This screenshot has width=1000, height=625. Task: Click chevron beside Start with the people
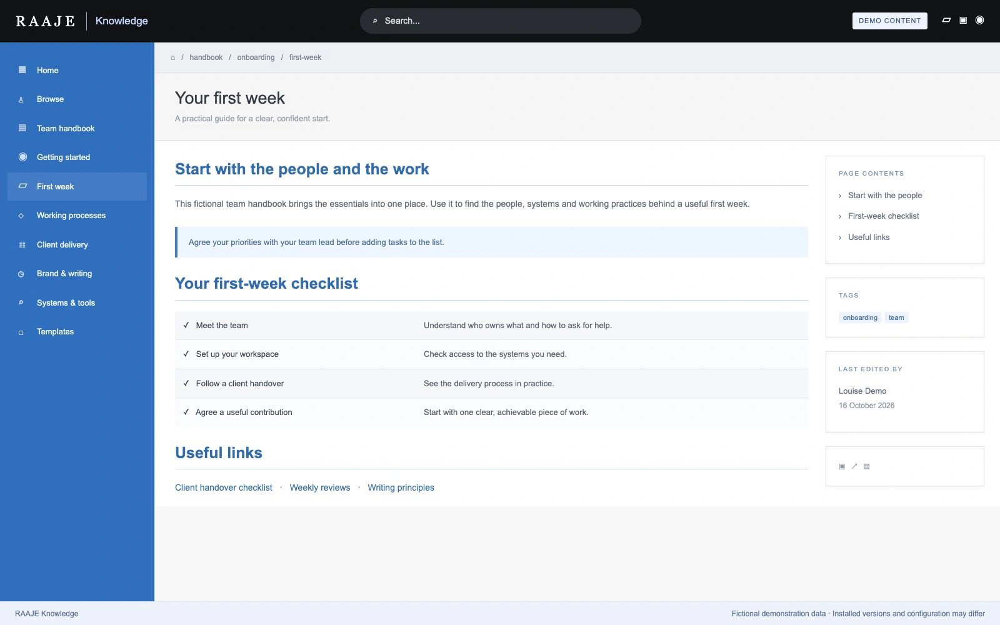tap(840, 196)
